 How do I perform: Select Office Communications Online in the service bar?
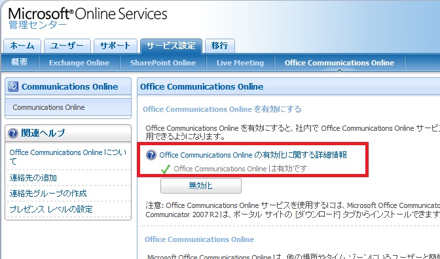point(340,63)
